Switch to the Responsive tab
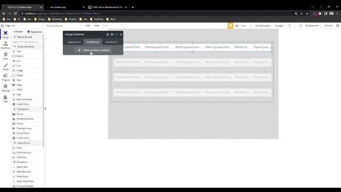This screenshot has width=341, height=192. pos(35,32)
